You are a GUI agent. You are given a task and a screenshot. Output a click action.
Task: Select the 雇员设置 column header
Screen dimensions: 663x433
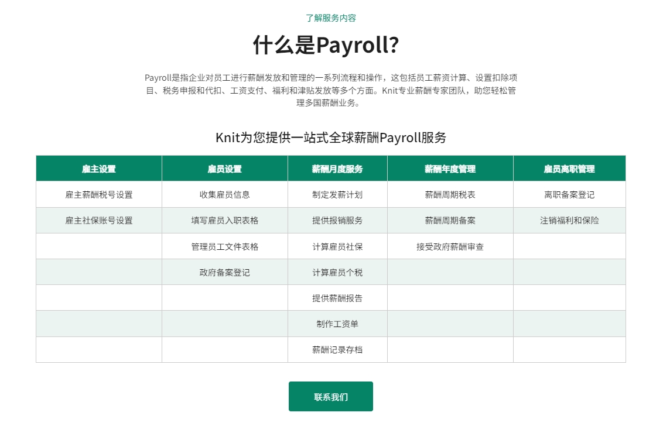[x=225, y=169]
